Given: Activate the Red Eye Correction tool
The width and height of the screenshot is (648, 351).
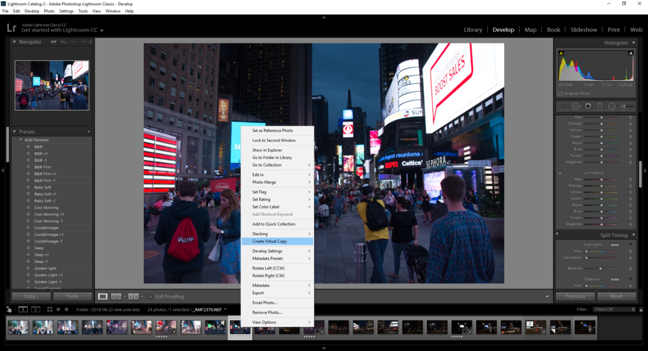Looking at the screenshot, I should pos(588,106).
